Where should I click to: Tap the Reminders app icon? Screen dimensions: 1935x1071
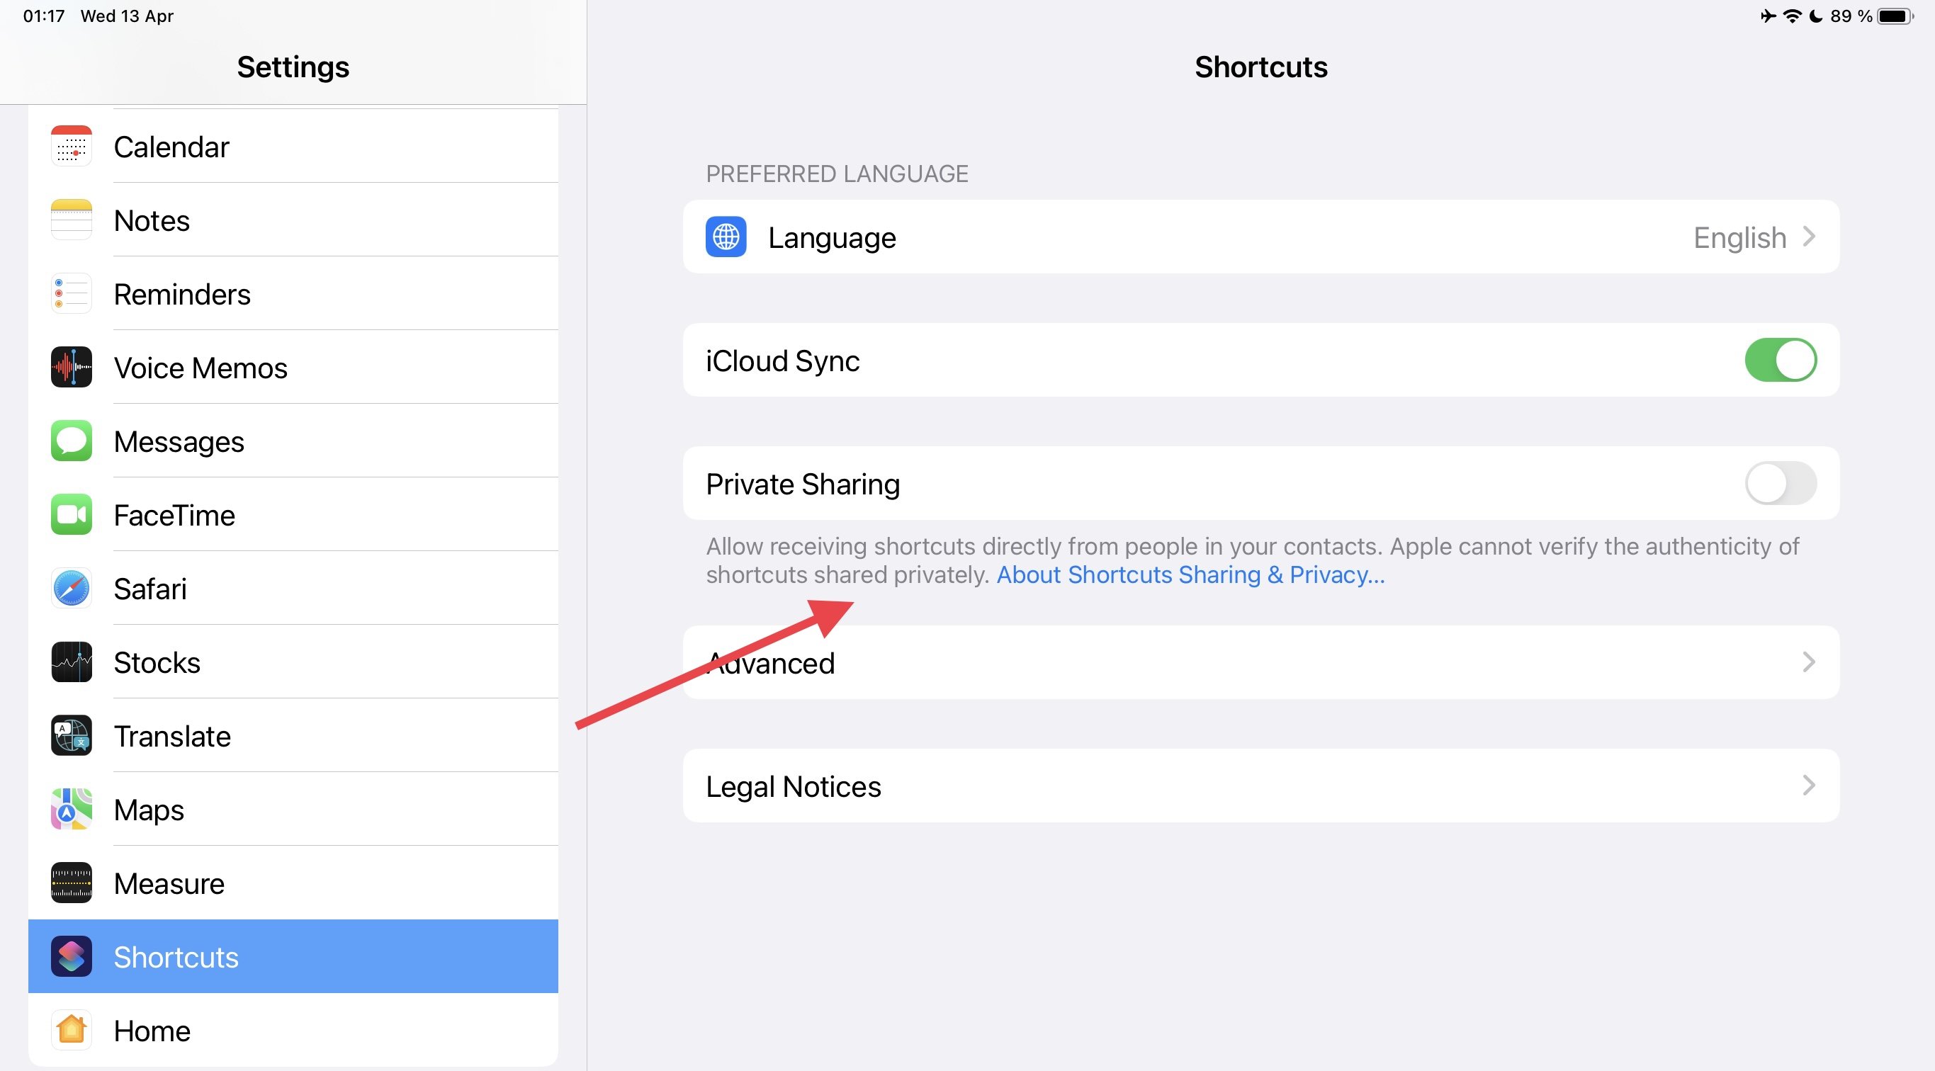[x=72, y=294]
